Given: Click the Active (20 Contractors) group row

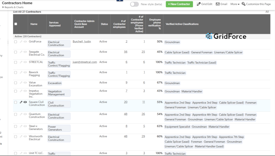Looking at the screenshot, I should 142,36.
